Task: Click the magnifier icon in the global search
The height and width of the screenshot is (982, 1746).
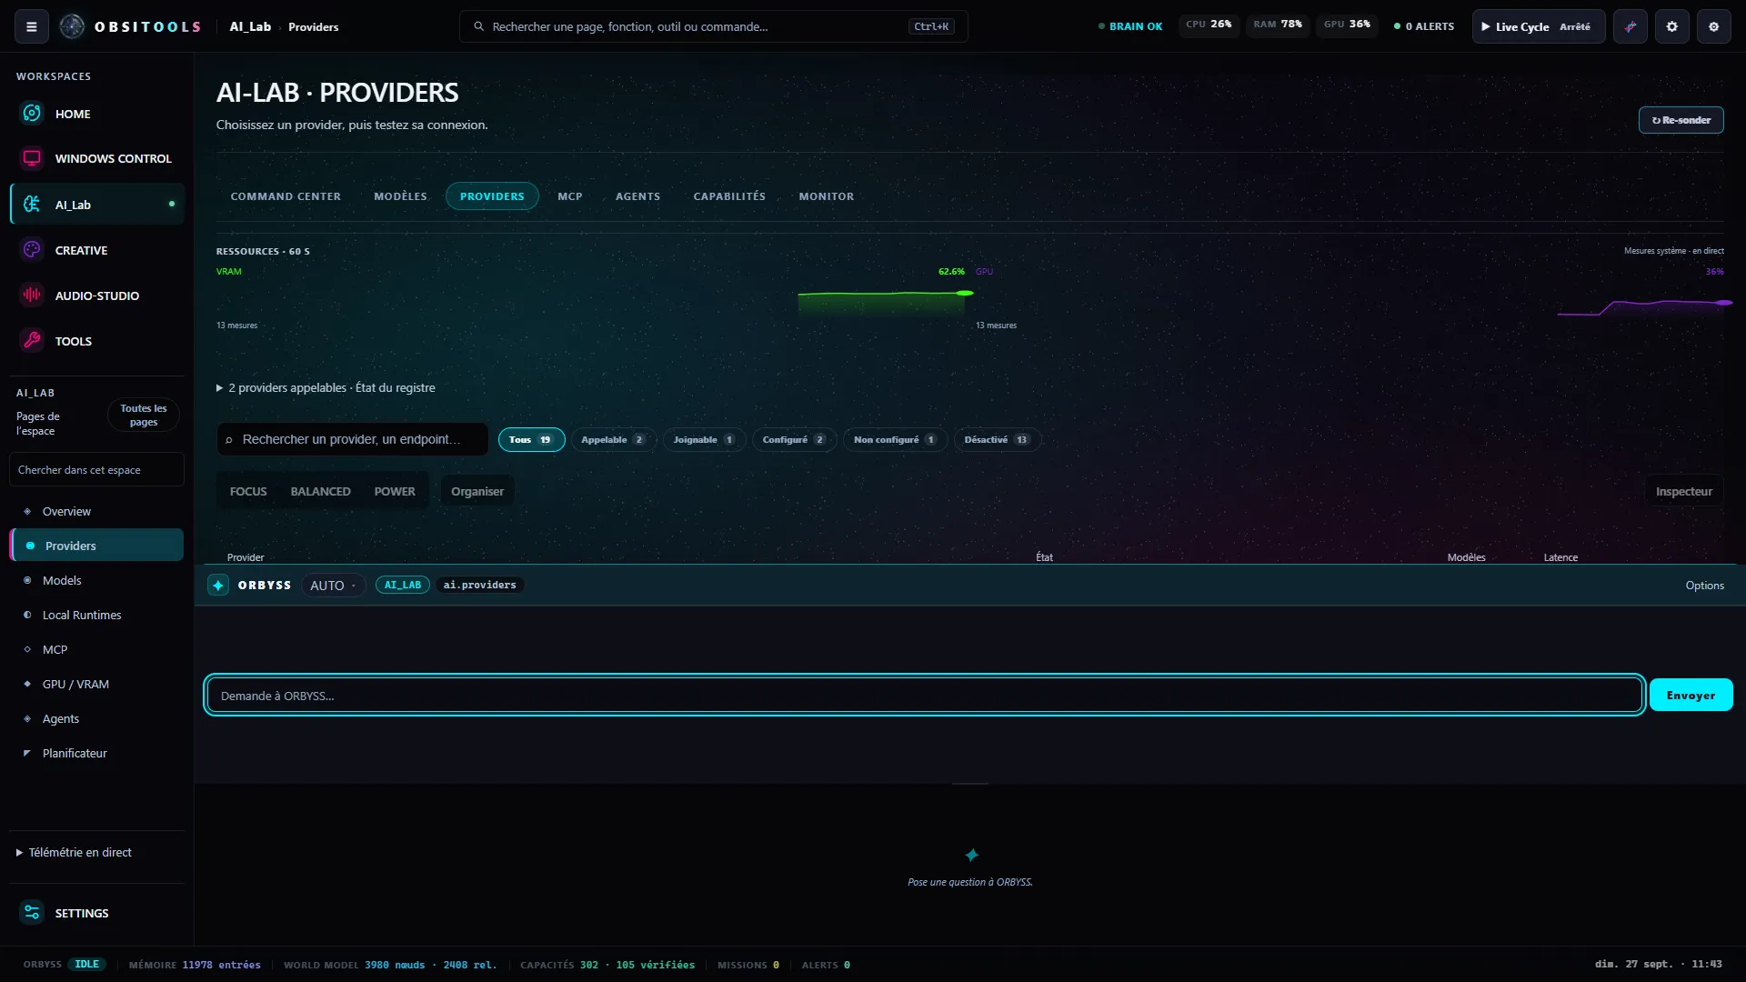Action: pyautogui.click(x=478, y=26)
